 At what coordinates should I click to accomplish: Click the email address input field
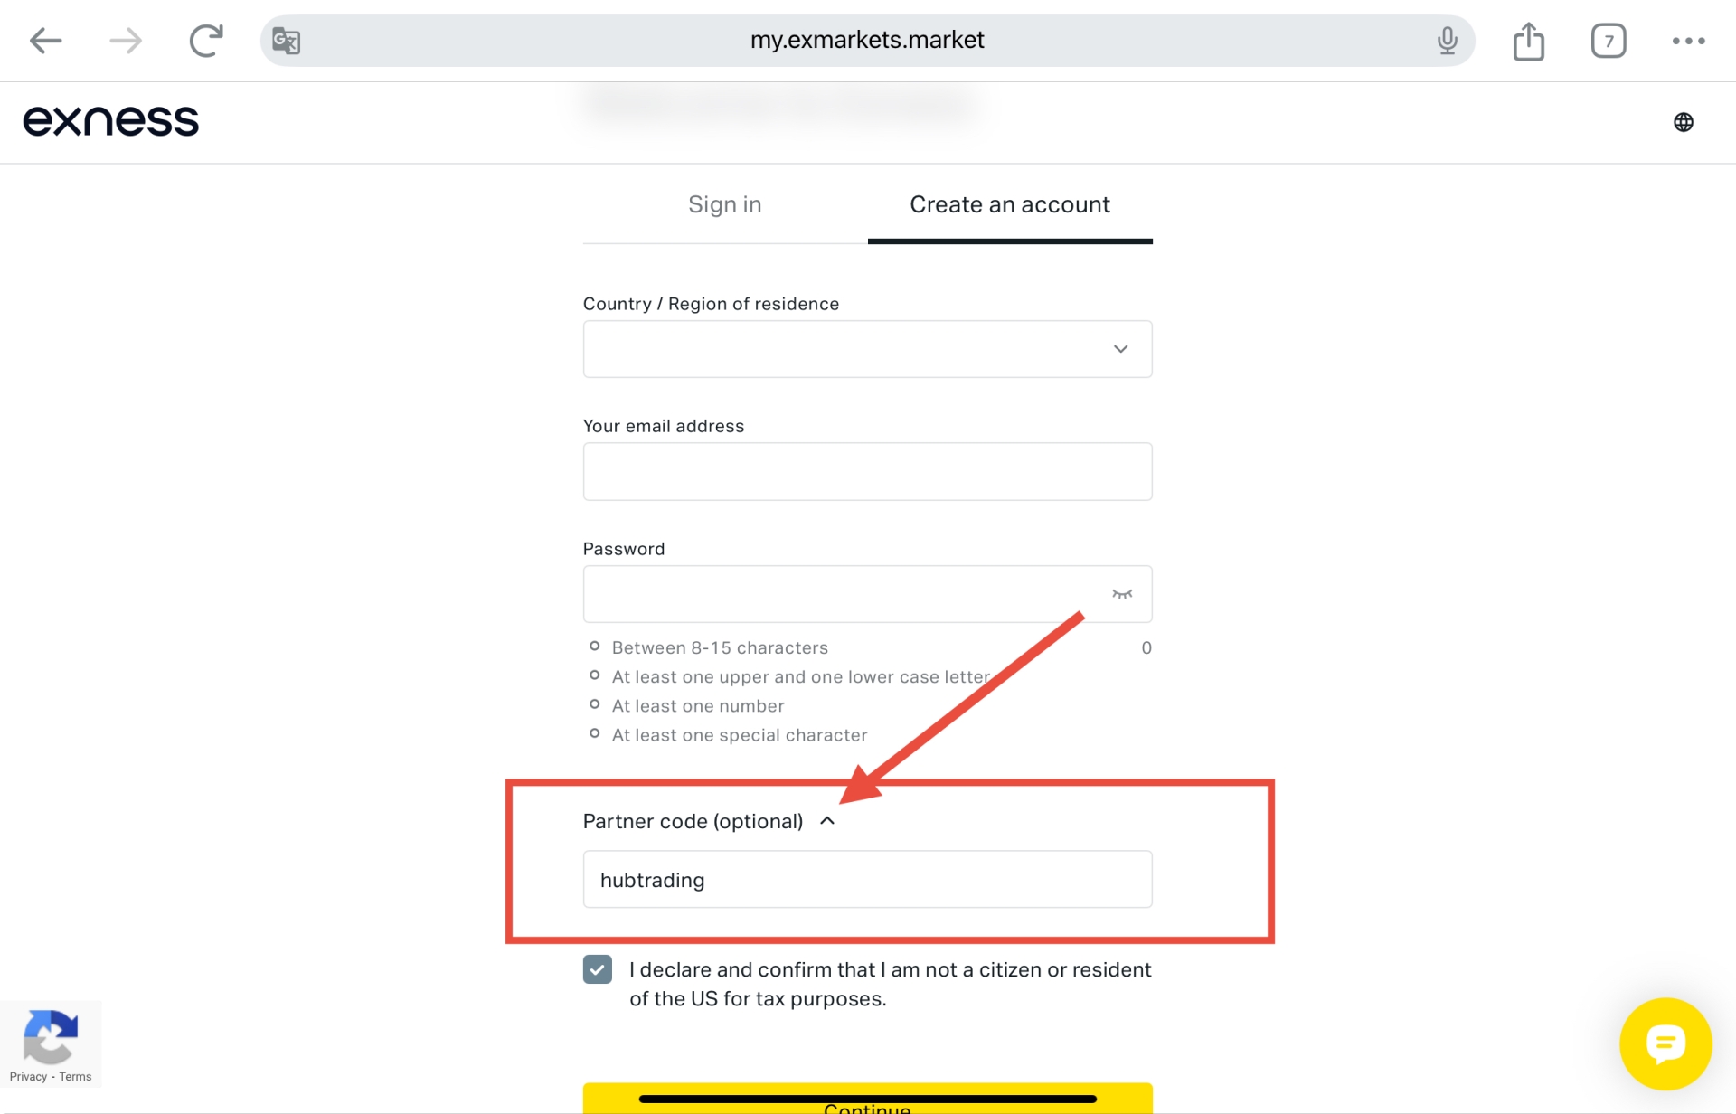coord(867,471)
